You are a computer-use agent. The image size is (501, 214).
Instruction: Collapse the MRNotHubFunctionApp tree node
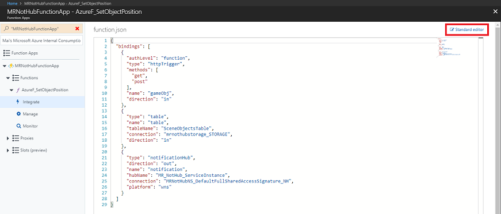4,66
